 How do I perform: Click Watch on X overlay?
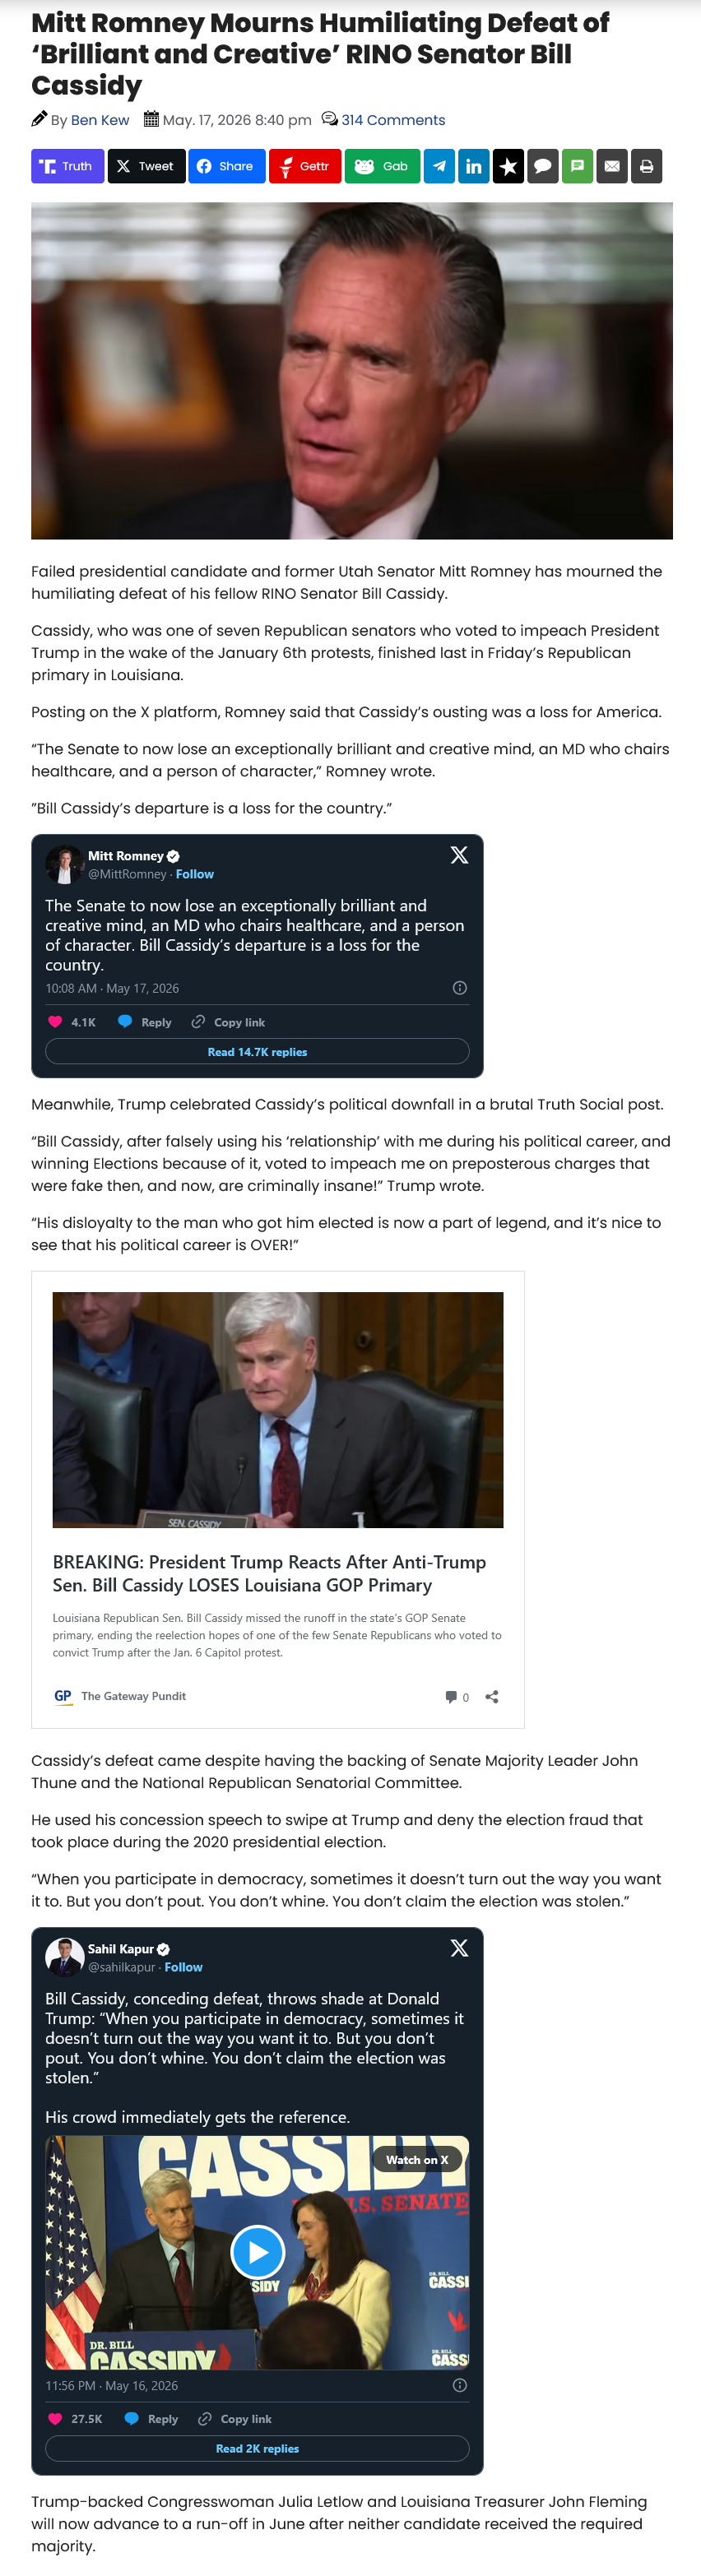click(417, 2159)
